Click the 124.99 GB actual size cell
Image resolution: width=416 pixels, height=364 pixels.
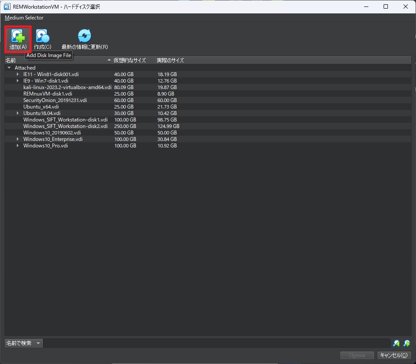pos(169,126)
